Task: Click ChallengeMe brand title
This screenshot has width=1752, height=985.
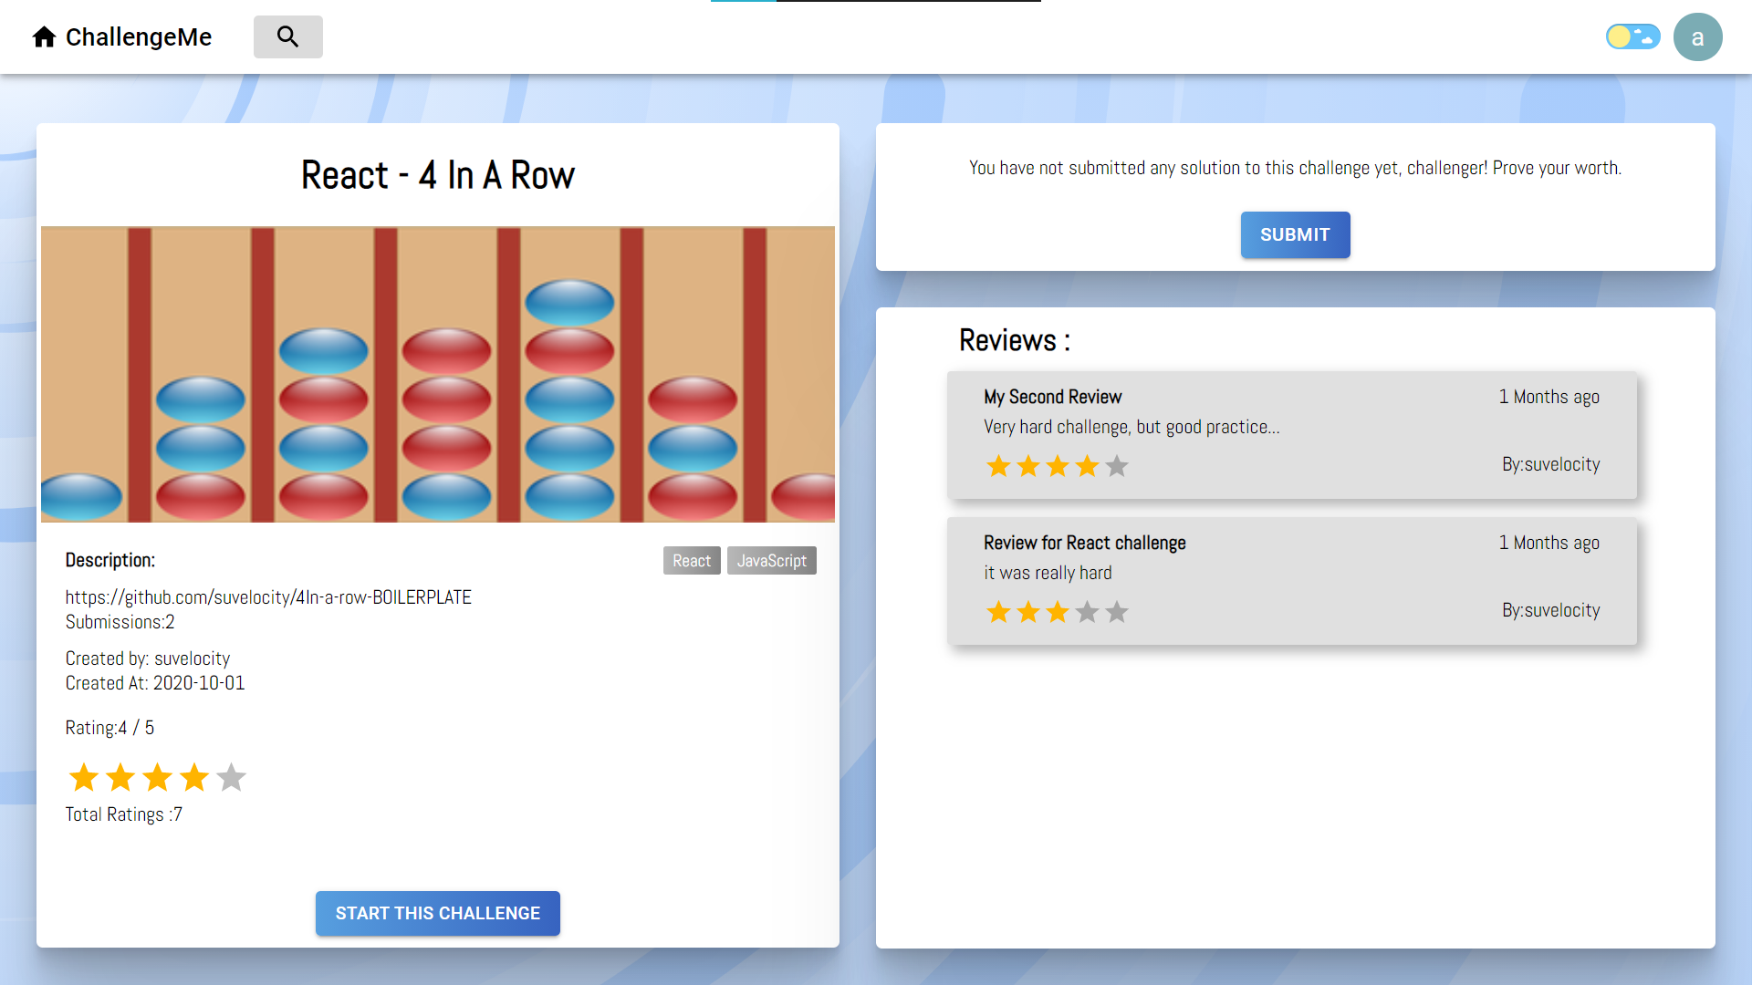Action: coord(139,36)
